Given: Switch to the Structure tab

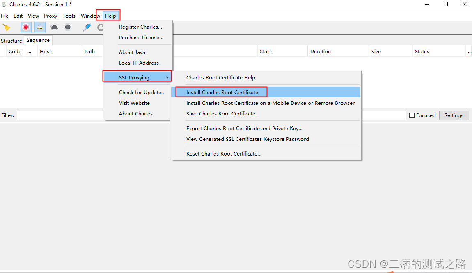Looking at the screenshot, I should [11, 41].
